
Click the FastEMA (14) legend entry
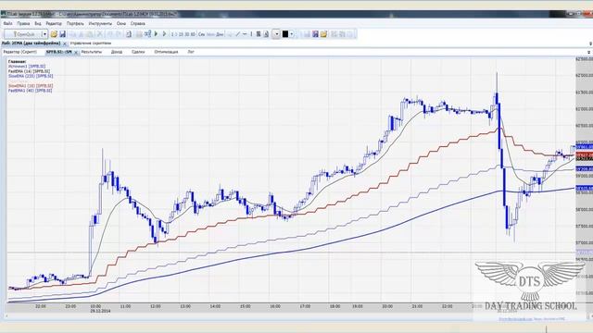(29, 71)
